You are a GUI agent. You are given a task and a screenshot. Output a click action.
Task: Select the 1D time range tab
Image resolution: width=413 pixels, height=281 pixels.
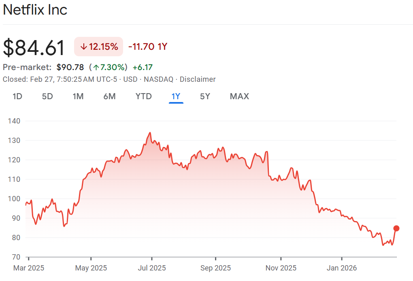tap(17, 96)
